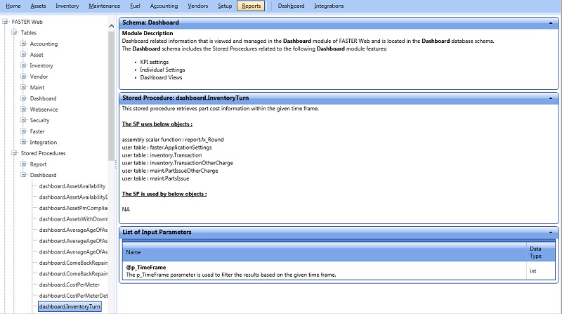Expand the Asset tables node
The height and width of the screenshot is (314, 562).
pos(23,55)
